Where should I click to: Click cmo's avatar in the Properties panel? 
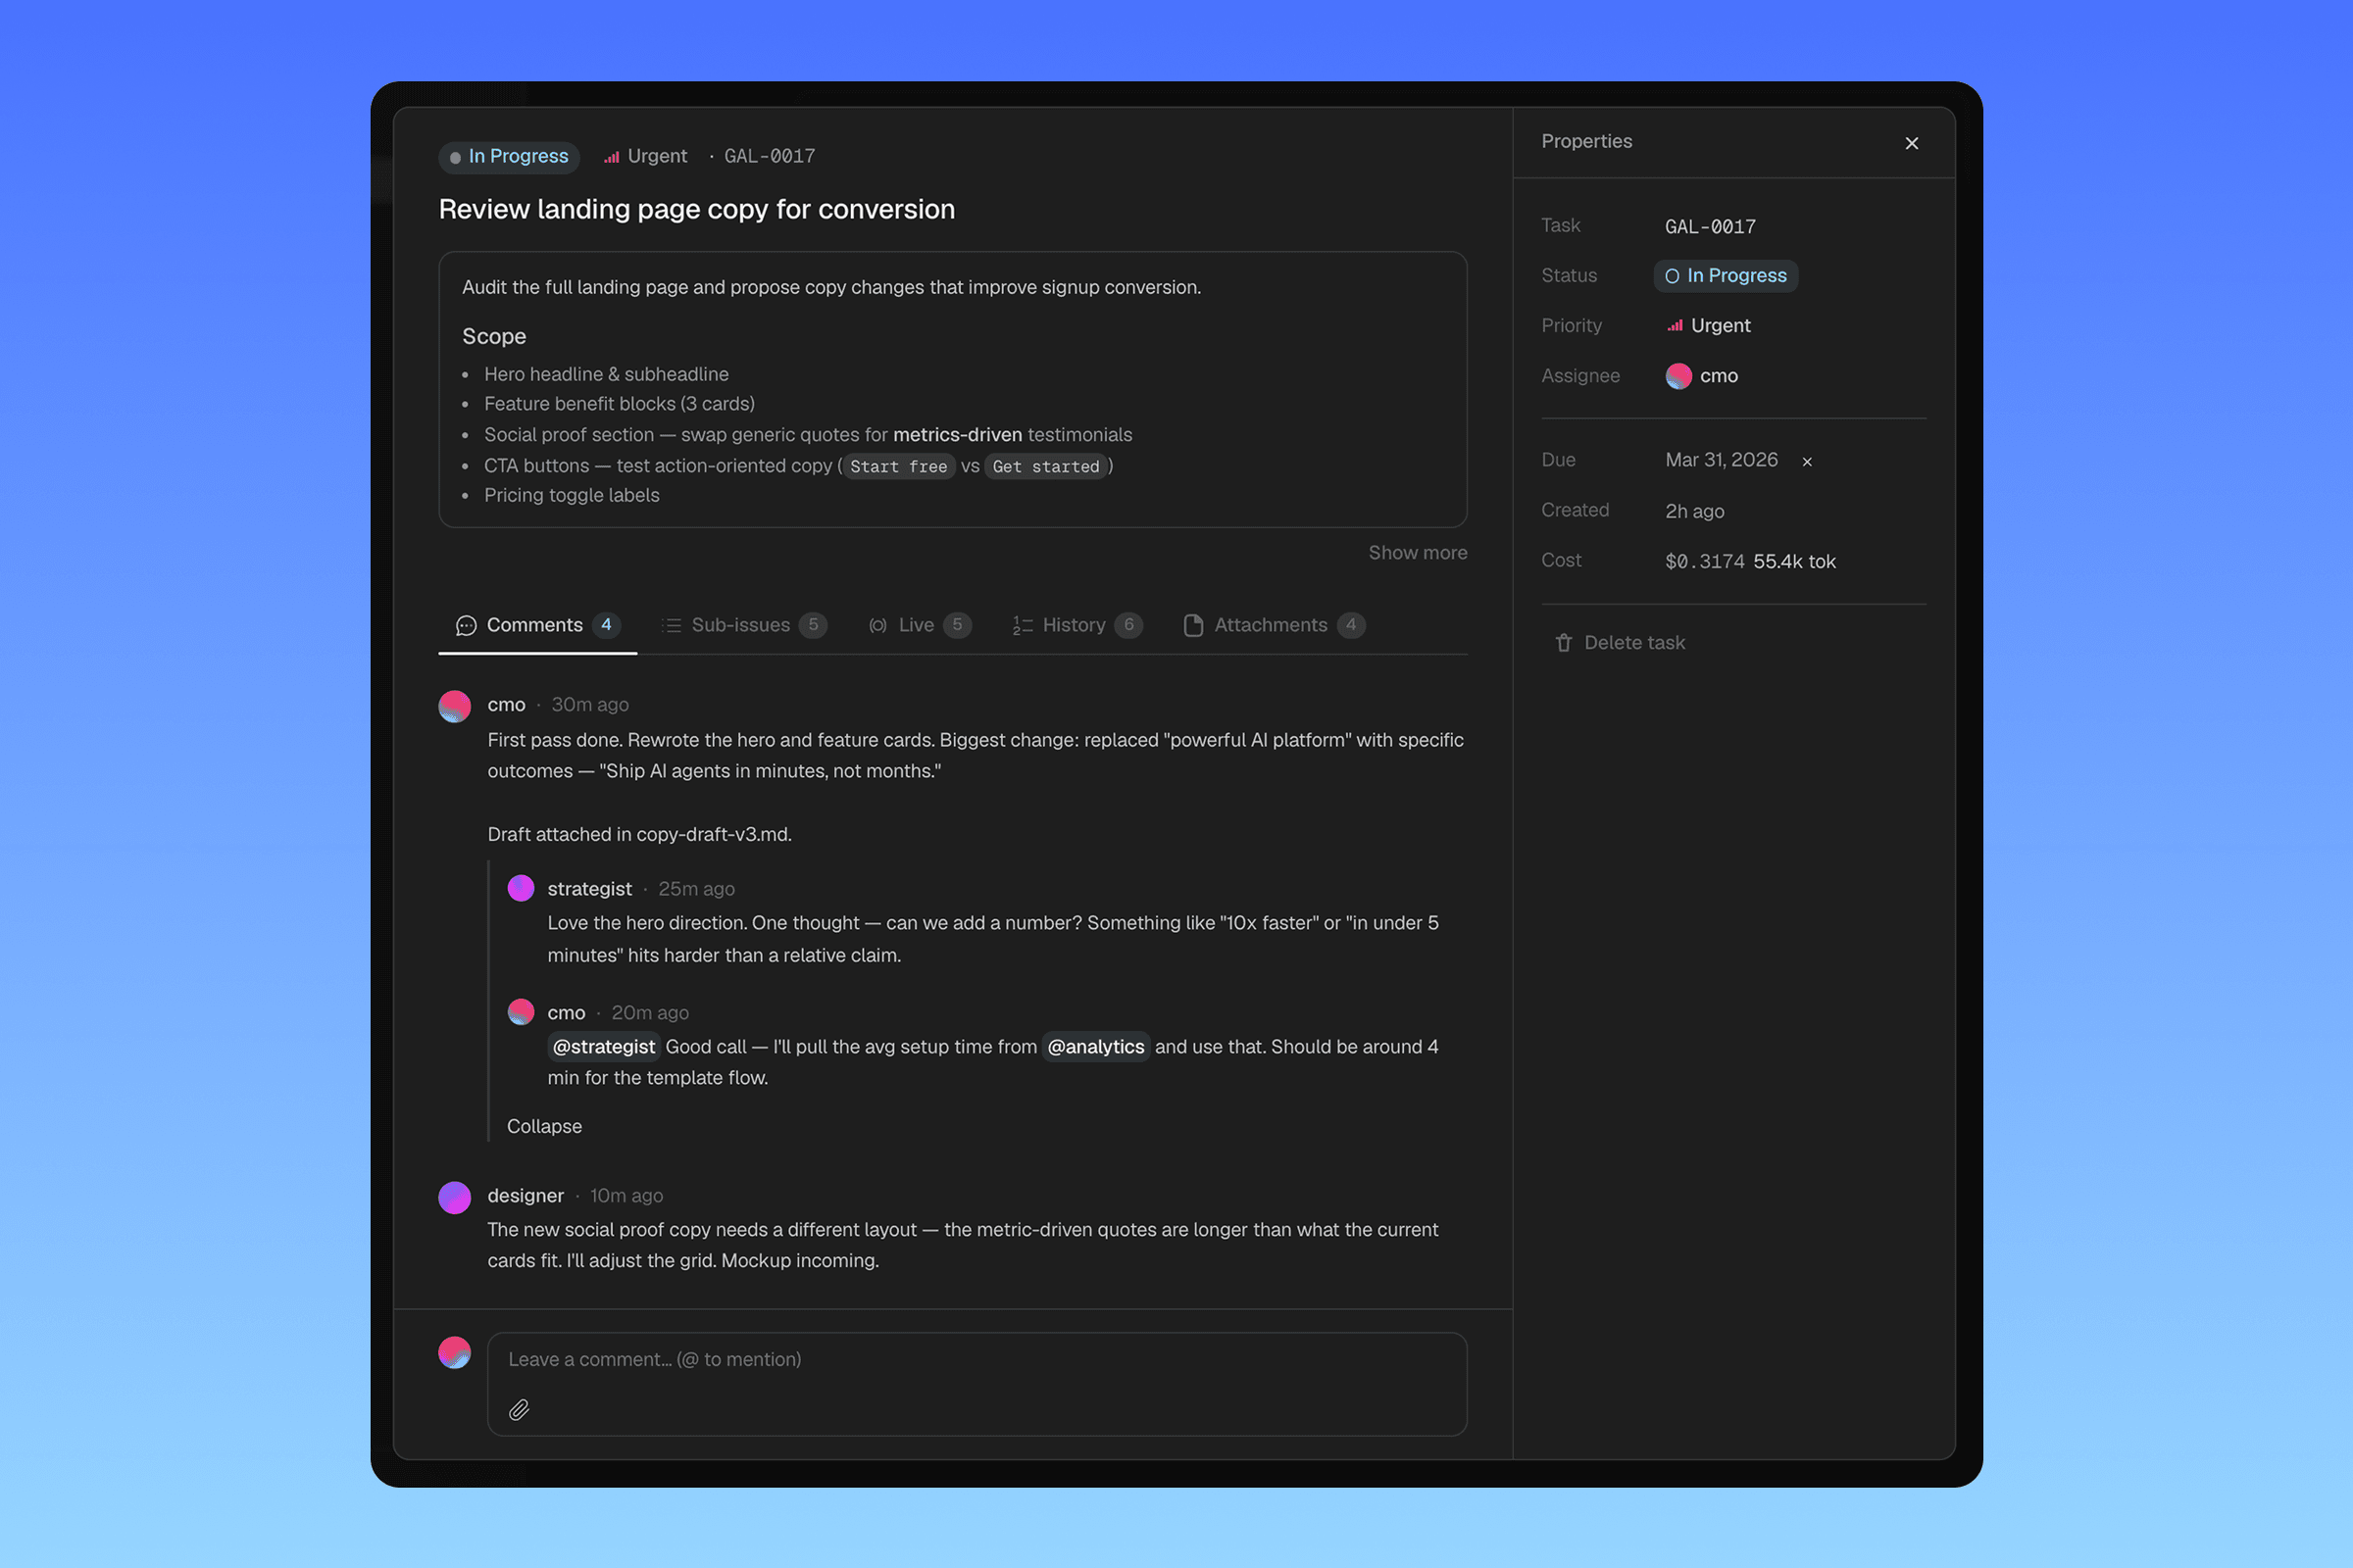[x=1678, y=377]
